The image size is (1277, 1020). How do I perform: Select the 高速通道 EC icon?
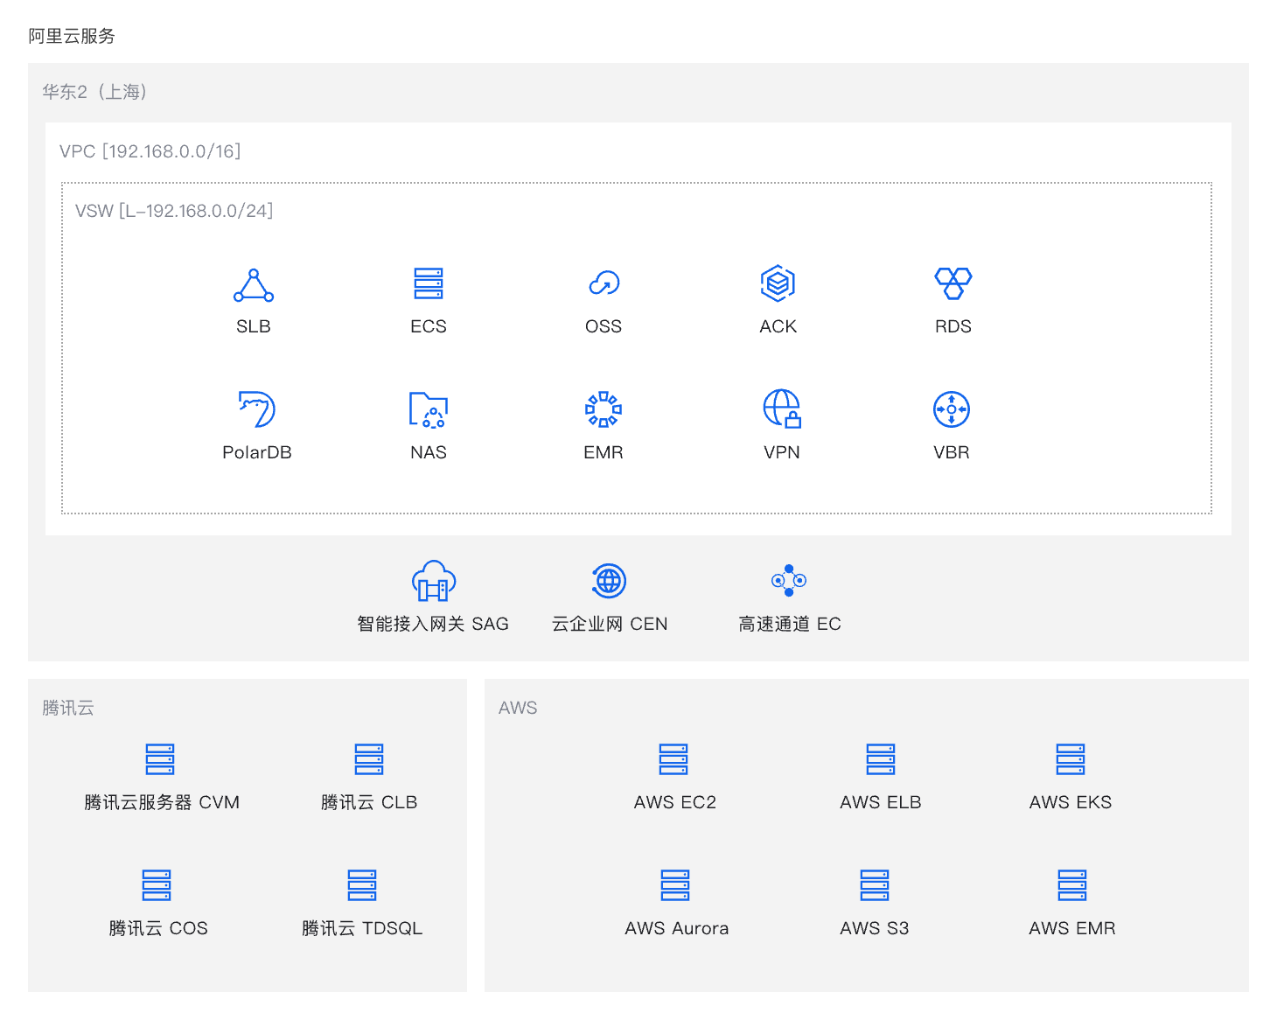click(x=789, y=580)
